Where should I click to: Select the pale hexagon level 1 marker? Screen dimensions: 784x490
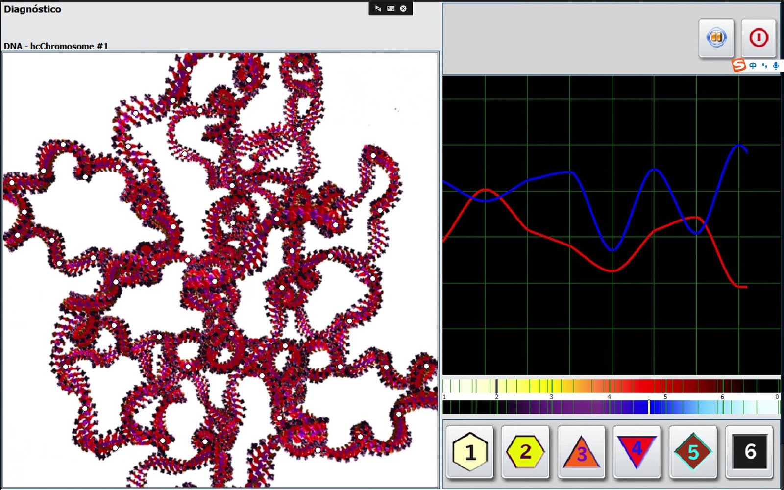(469, 452)
